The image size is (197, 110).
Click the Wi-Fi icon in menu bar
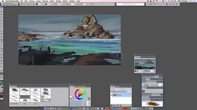[x=157, y=1]
